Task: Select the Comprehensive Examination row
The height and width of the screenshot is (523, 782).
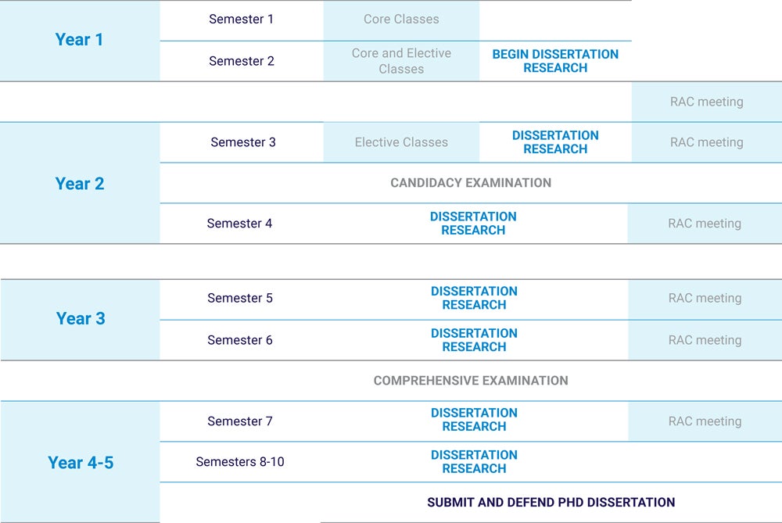Action: 471,381
